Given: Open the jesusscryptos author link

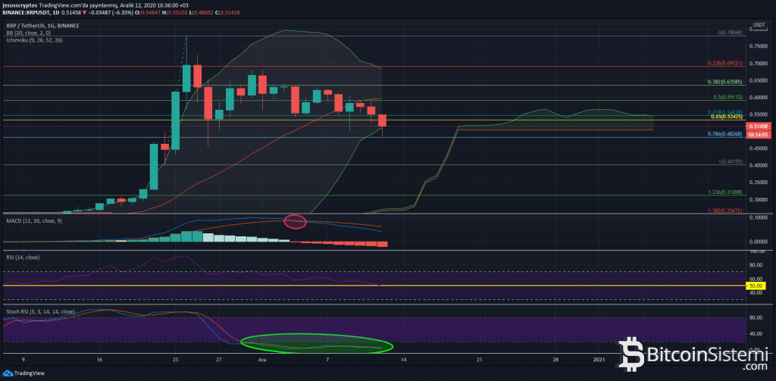Looking at the screenshot, I should 20,5.
